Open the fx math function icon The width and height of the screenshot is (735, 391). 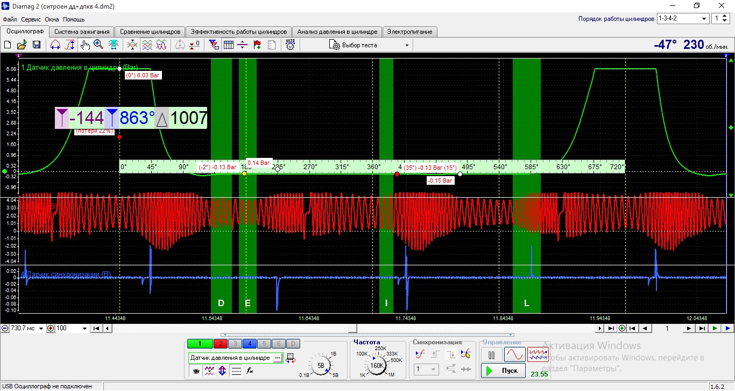(x=250, y=371)
